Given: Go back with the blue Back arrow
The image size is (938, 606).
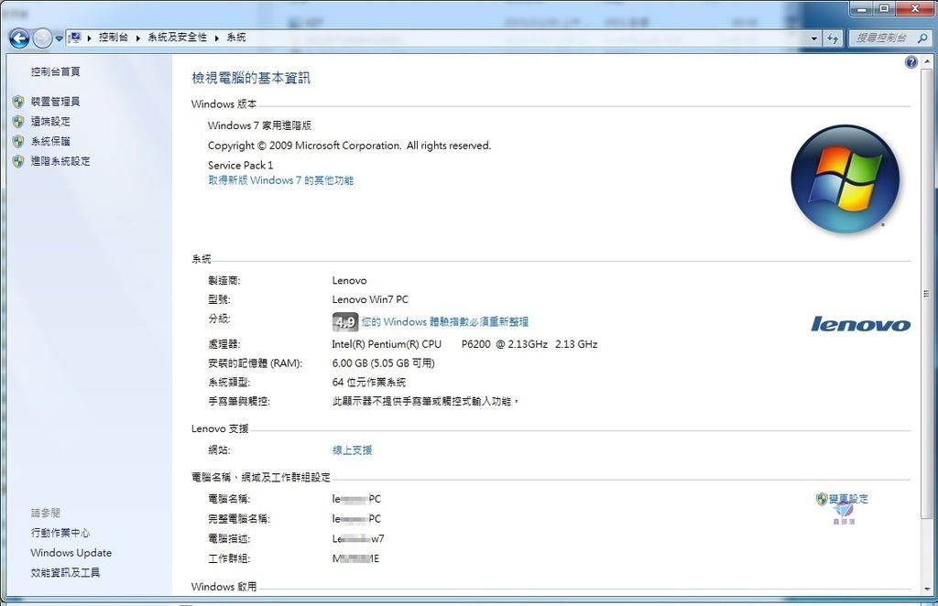Looking at the screenshot, I should 20,38.
